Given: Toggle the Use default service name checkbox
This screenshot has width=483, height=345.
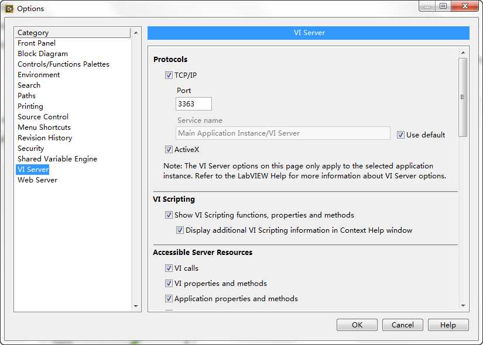Looking at the screenshot, I should pos(400,135).
